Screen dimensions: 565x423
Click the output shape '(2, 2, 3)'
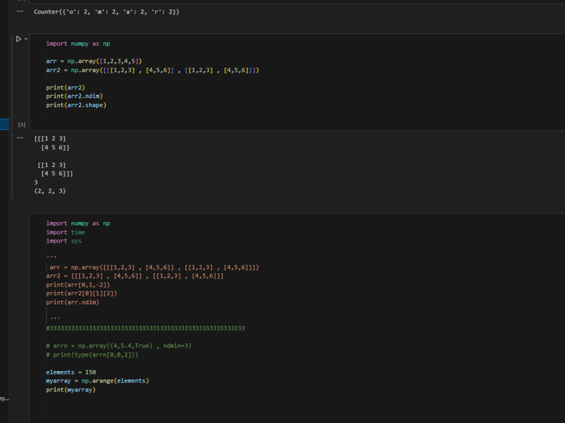click(50, 191)
